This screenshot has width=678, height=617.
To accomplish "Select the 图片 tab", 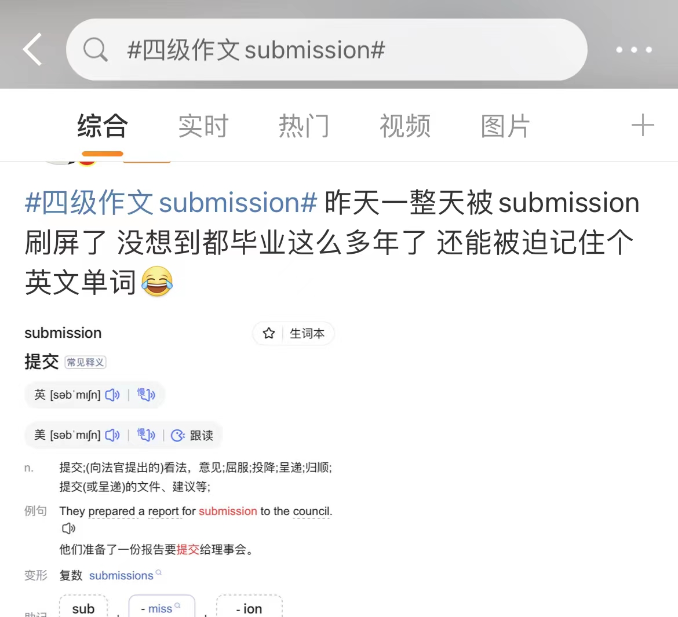I will [505, 126].
